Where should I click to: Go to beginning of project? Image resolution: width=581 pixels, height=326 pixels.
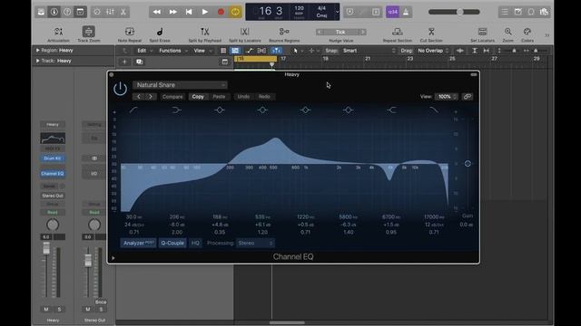(189, 12)
